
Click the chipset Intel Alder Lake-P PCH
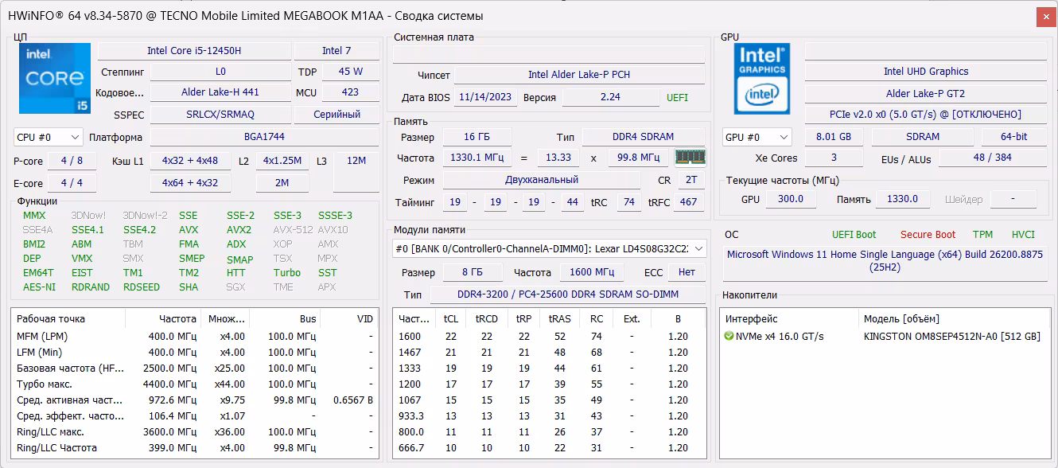pyautogui.click(x=579, y=75)
